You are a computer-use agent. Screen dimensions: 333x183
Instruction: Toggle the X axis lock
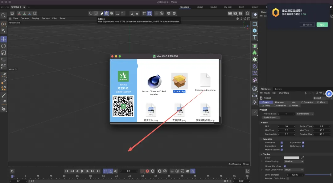coord(19,13)
